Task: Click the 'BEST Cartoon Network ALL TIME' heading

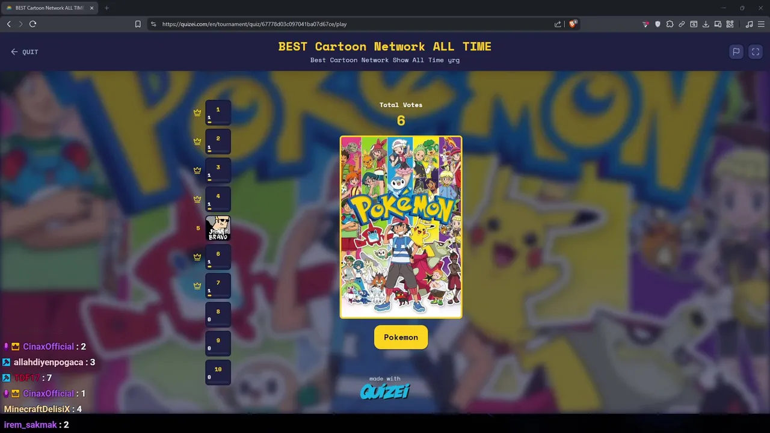Action: coord(385,46)
